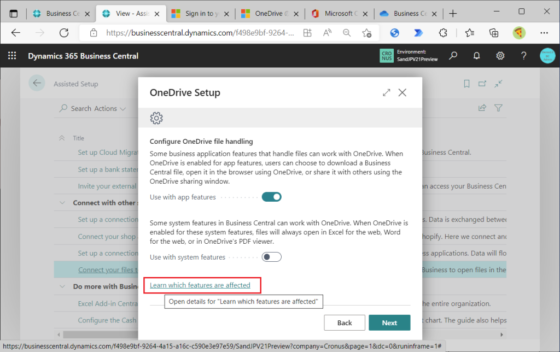Open the Business Central settings gear

pyautogui.click(x=500, y=56)
